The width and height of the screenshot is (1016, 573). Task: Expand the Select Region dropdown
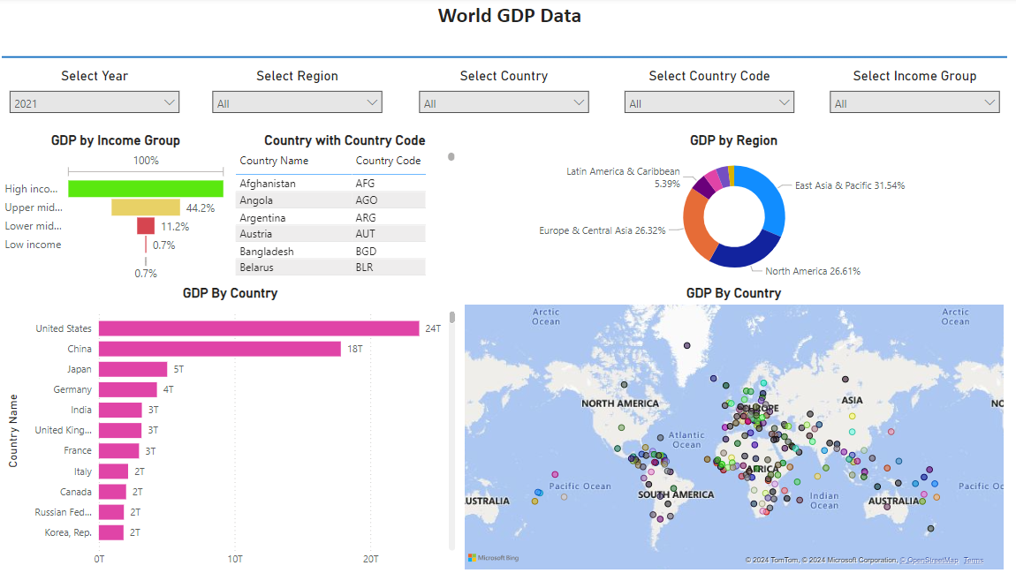297,102
